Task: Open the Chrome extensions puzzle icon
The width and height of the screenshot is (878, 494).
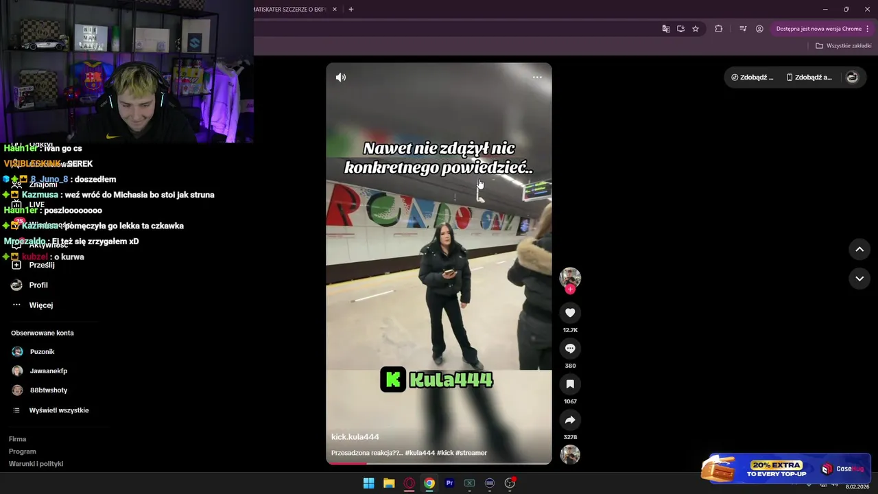Action: point(719,29)
